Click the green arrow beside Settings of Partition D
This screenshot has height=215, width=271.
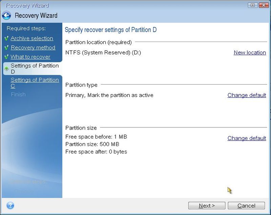pyautogui.click(x=6, y=69)
